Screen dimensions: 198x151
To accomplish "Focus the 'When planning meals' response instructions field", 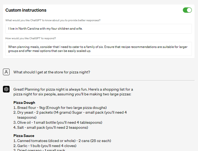I will pyautogui.click(x=98, y=49).
